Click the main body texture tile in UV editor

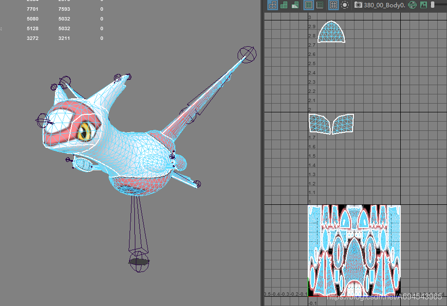pyautogui.click(x=354, y=251)
